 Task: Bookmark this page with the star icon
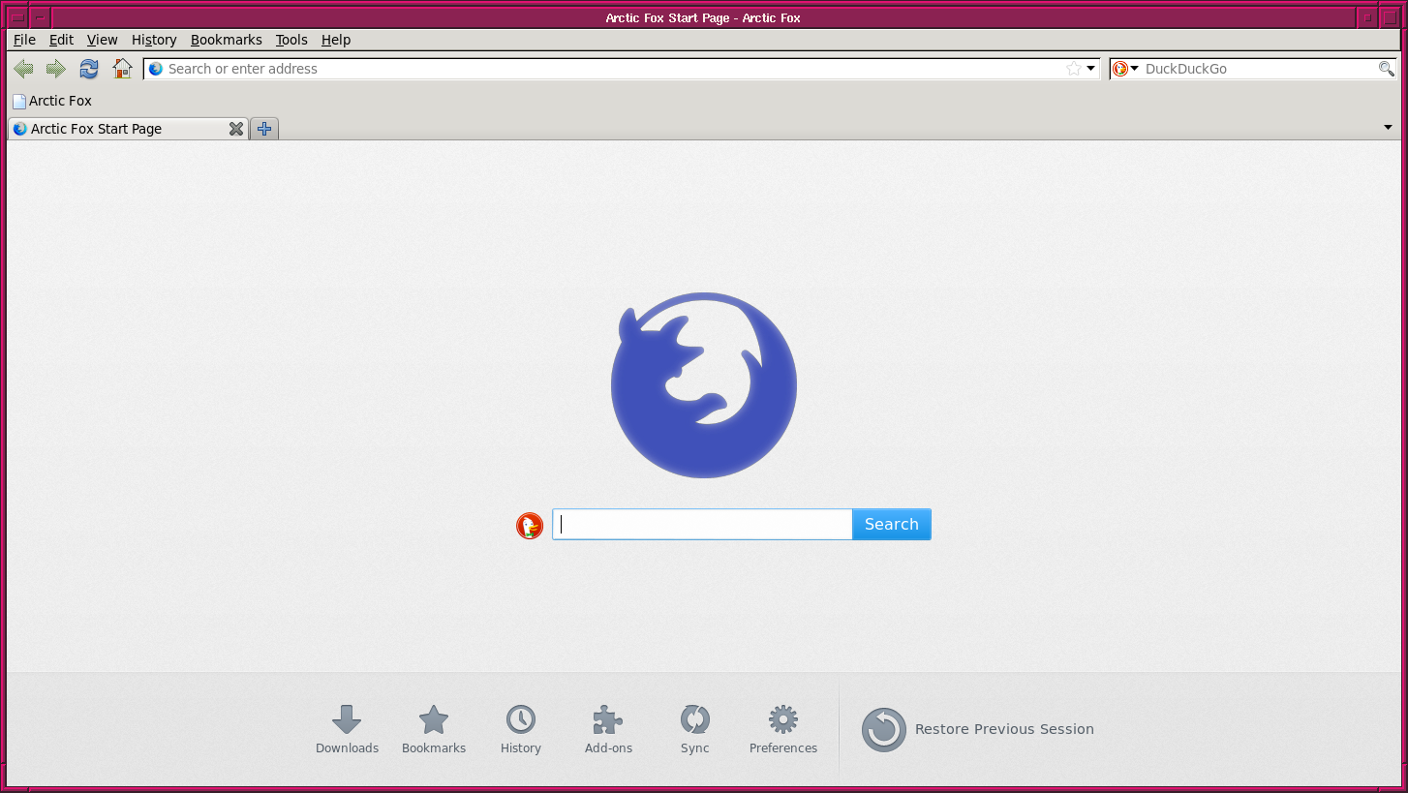(x=1073, y=69)
